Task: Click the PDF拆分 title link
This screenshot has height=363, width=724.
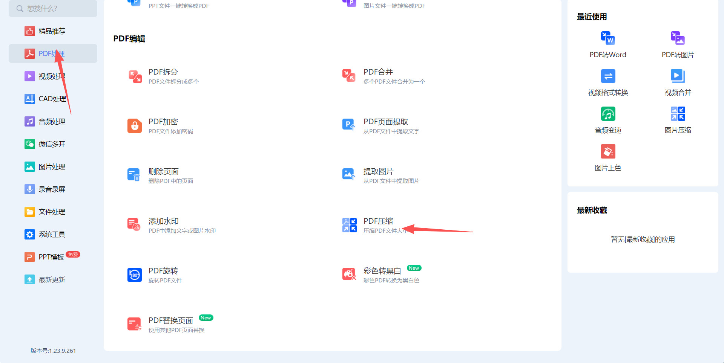Action: (163, 72)
